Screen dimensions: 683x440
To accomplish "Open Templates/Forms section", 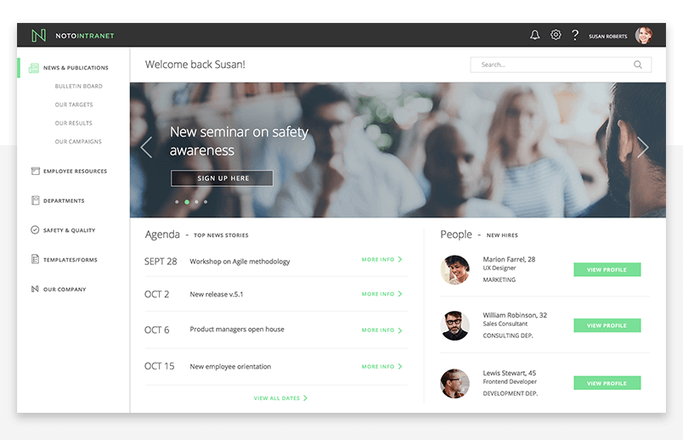I will pyautogui.click(x=71, y=260).
